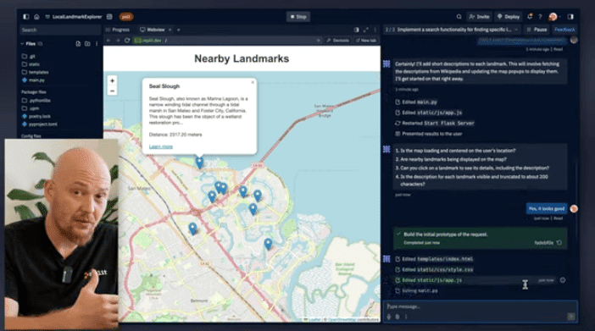Add a new pane tab with plus
The width and height of the screenshot is (595, 331).
178,30
